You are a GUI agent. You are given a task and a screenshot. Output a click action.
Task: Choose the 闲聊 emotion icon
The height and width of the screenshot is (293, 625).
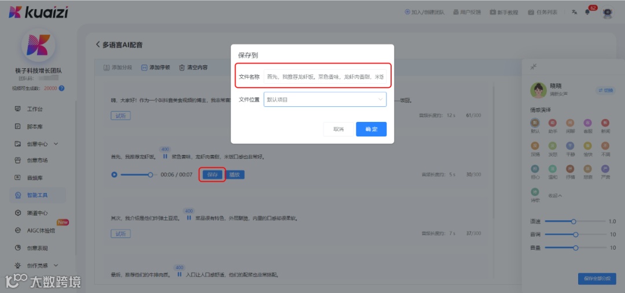coord(570,123)
